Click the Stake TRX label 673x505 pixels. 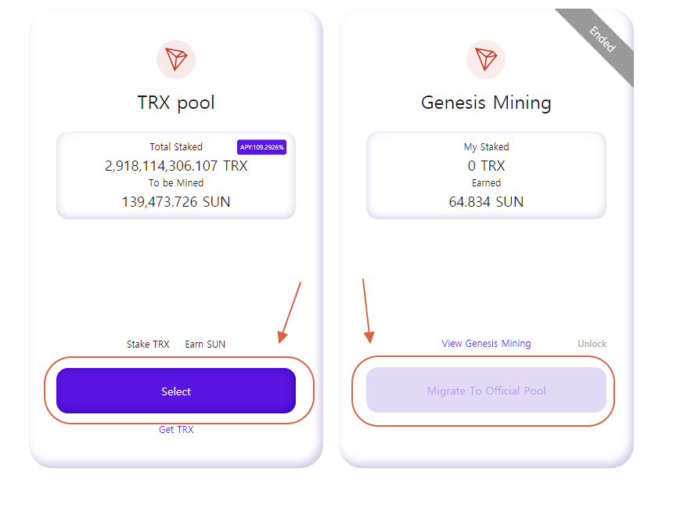148,344
